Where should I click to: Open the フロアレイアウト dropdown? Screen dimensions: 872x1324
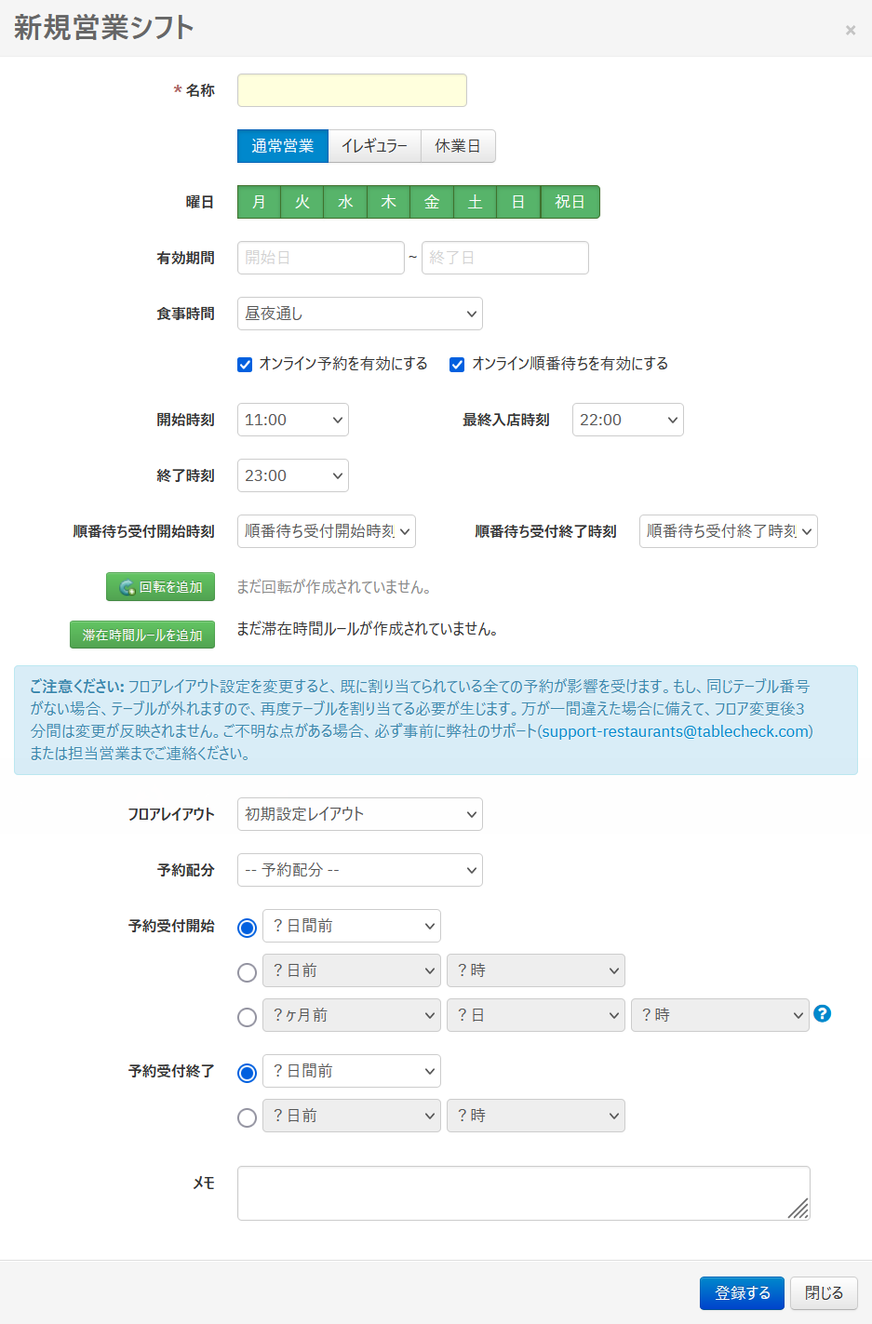click(359, 814)
